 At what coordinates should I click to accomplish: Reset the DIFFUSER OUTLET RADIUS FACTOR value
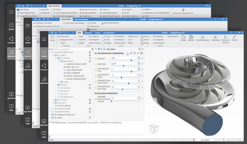[x=139, y=98]
